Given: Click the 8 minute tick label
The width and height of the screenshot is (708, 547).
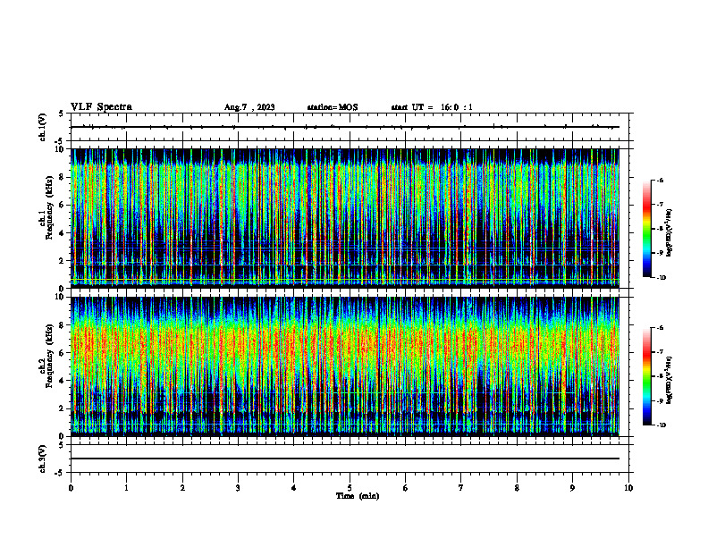Looking at the screenshot, I should pos(517,488).
